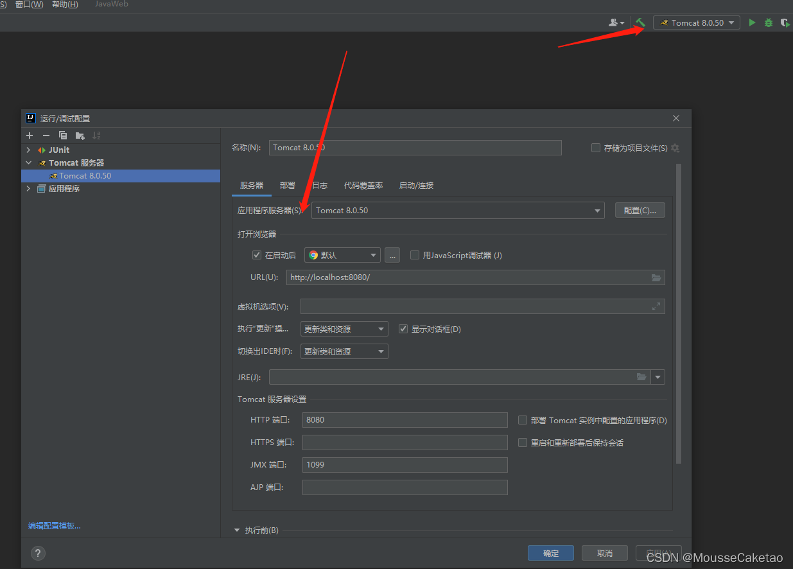Image resolution: width=793 pixels, height=569 pixels.
Task: Expand the 应用程序 tree node
Action: tap(28, 189)
